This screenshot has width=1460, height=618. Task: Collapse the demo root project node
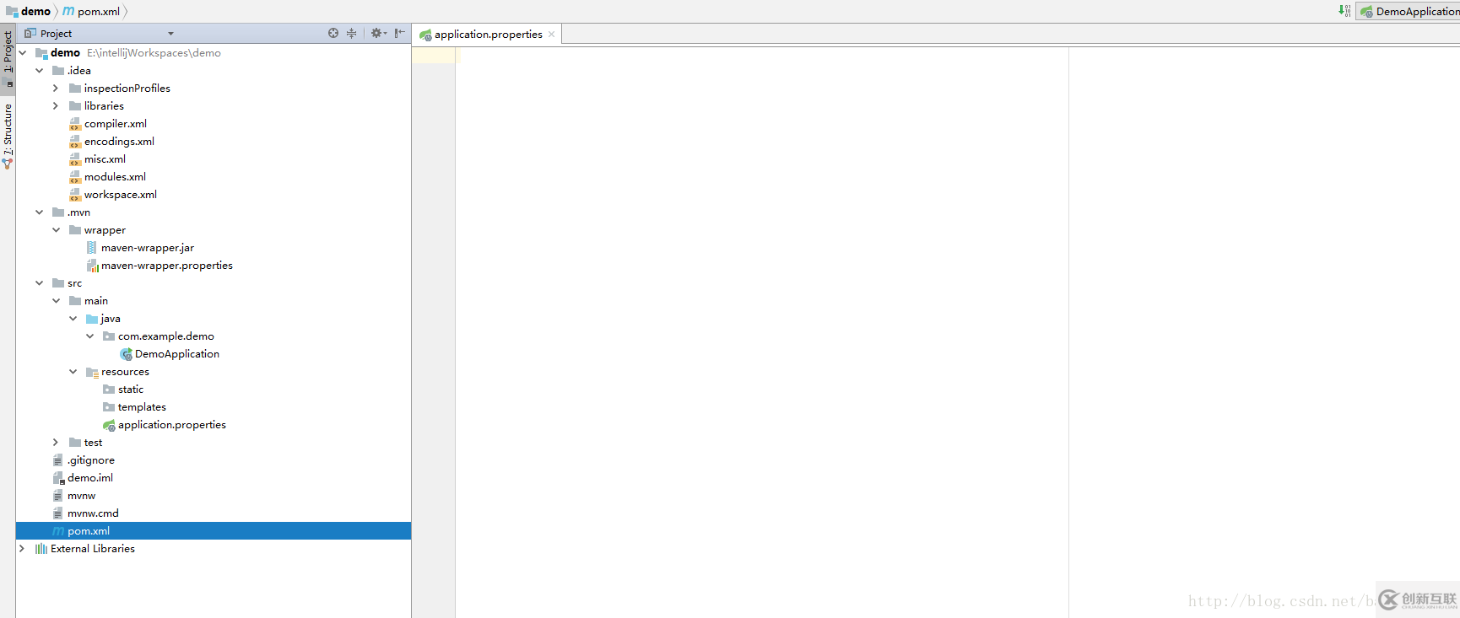(23, 52)
